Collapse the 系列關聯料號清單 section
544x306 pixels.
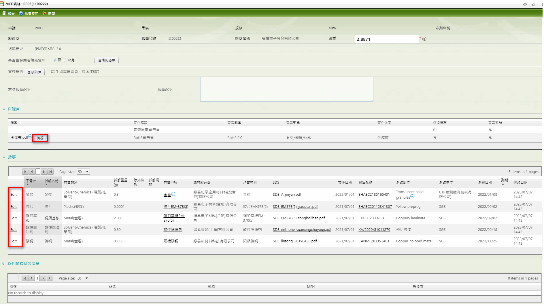tap(3, 264)
